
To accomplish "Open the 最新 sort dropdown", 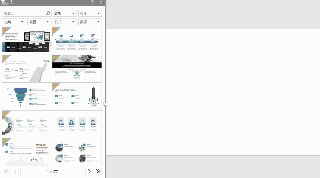I will pyautogui.click(x=65, y=13).
